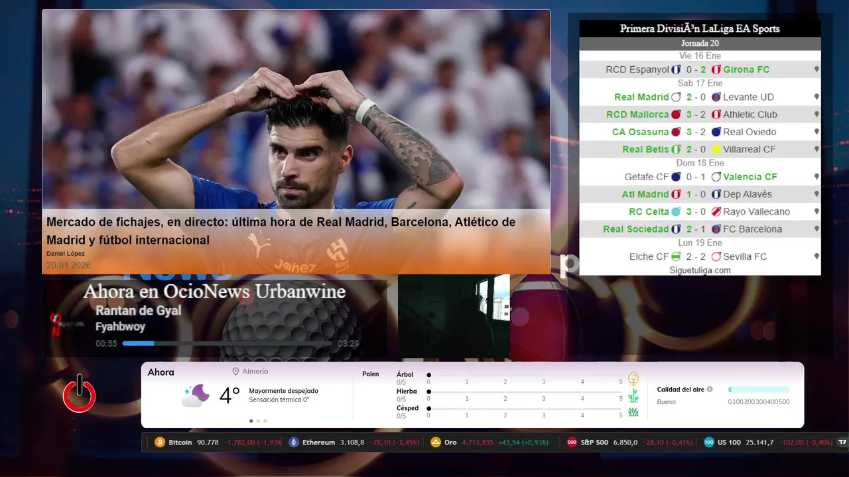849x477 pixels.
Task: Click the Árbol pollen level scale
Action: (525, 378)
